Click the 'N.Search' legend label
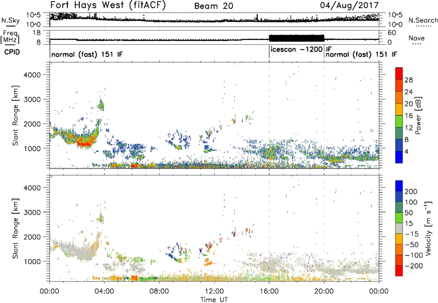Viewport: 438px width, 303px height. (423, 20)
